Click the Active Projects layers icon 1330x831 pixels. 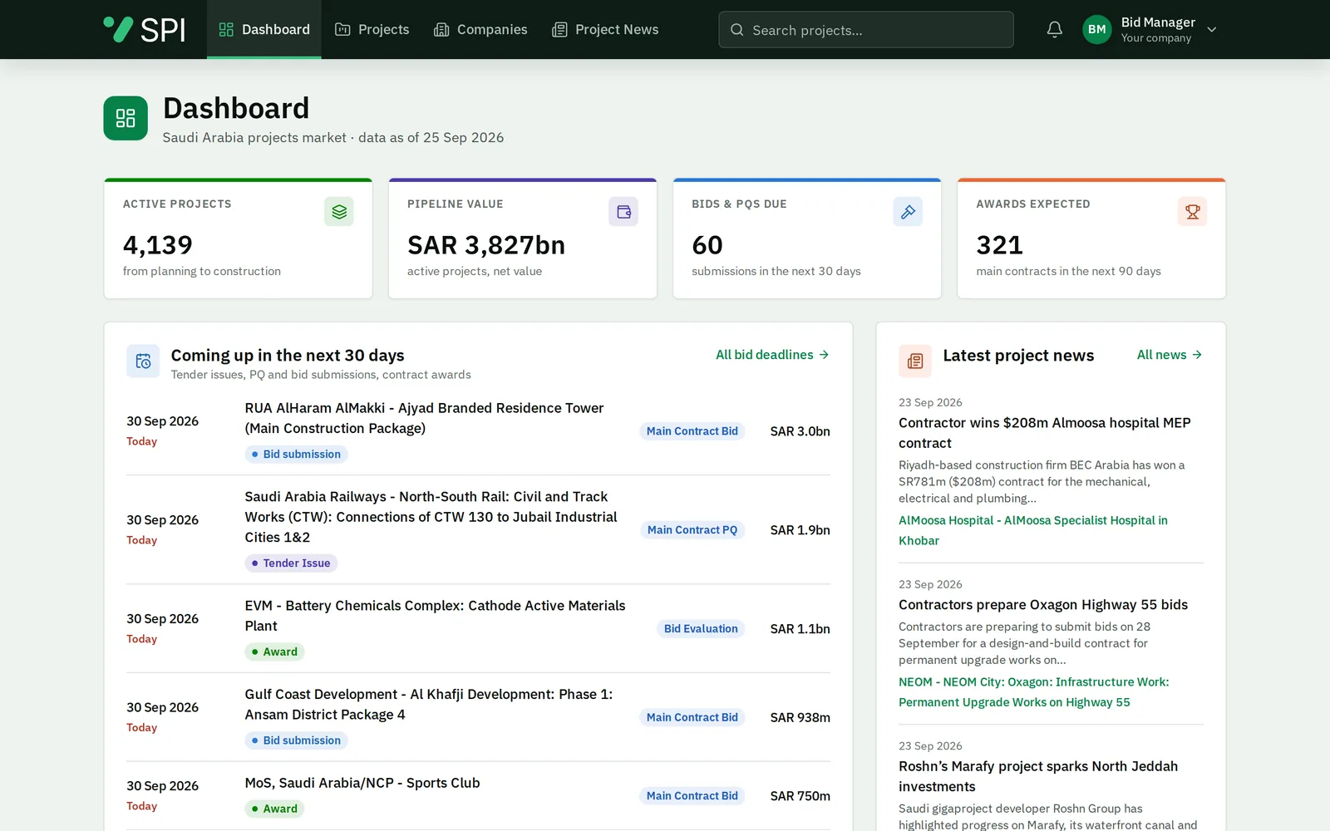click(339, 212)
